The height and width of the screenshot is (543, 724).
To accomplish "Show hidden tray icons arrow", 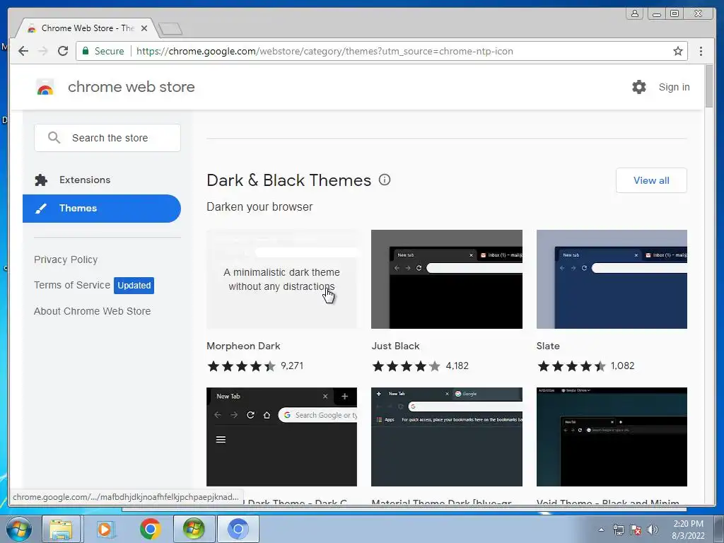I will pyautogui.click(x=601, y=530).
